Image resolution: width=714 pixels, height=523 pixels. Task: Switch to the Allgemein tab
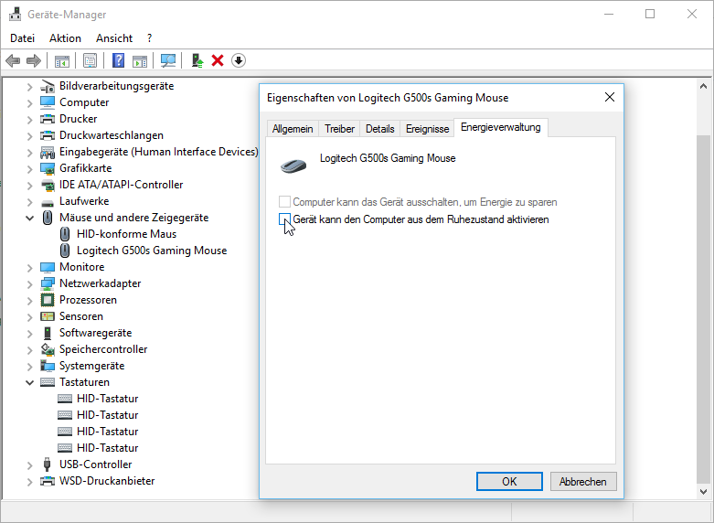(x=293, y=129)
